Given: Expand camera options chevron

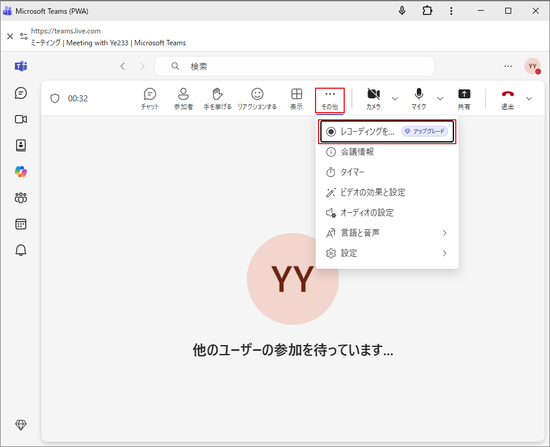Looking at the screenshot, I should pyautogui.click(x=395, y=98).
